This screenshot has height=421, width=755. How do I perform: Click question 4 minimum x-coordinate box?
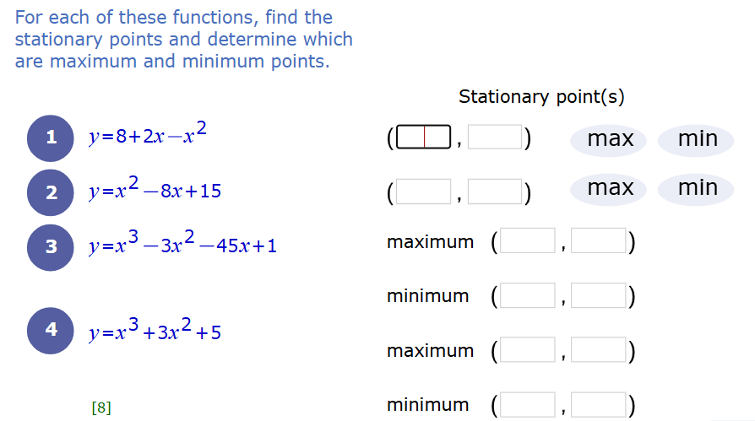click(x=528, y=405)
